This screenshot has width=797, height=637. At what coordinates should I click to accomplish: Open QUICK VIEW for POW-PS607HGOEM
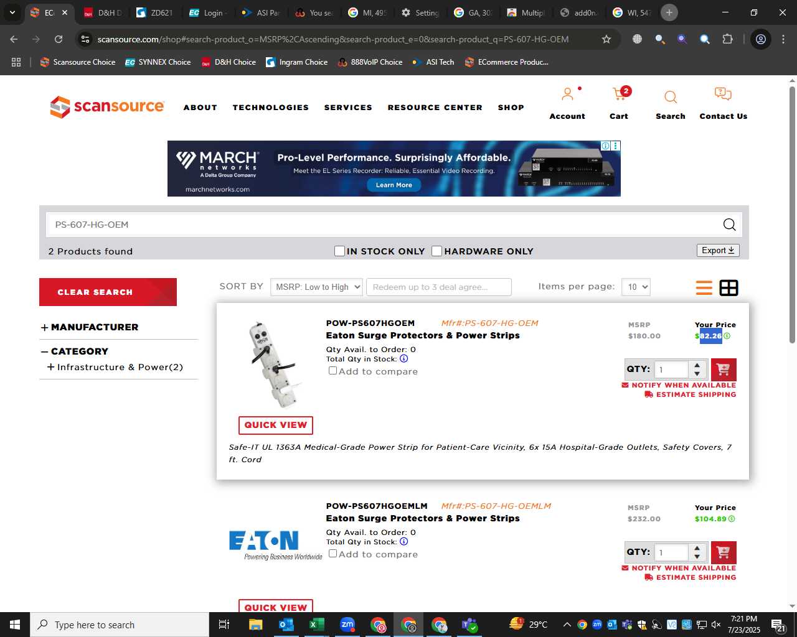276,425
